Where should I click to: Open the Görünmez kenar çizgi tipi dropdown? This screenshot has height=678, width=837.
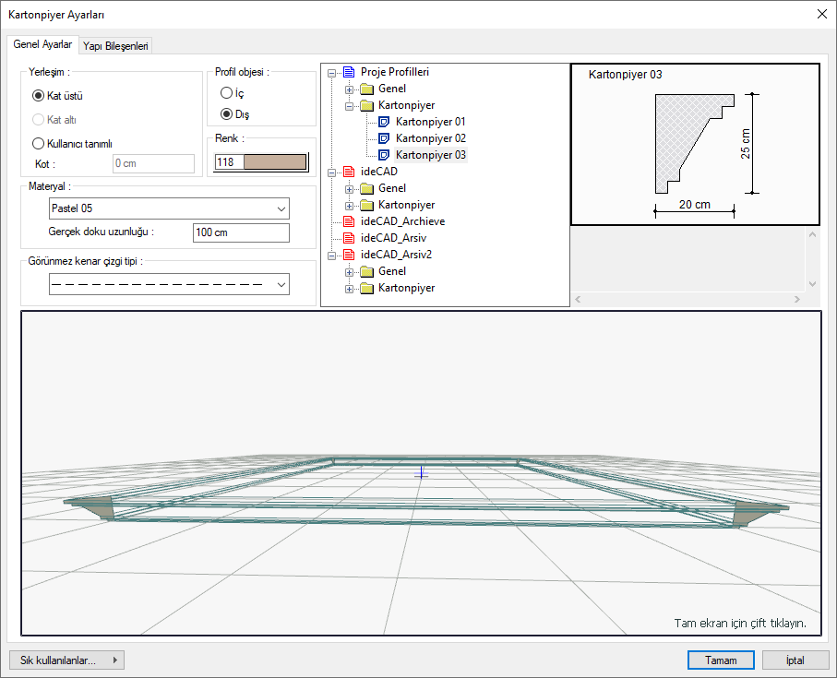pyautogui.click(x=169, y=285)
